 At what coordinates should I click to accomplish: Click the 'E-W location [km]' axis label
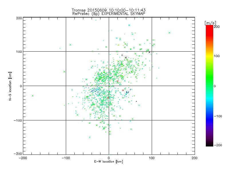point(108,161)
